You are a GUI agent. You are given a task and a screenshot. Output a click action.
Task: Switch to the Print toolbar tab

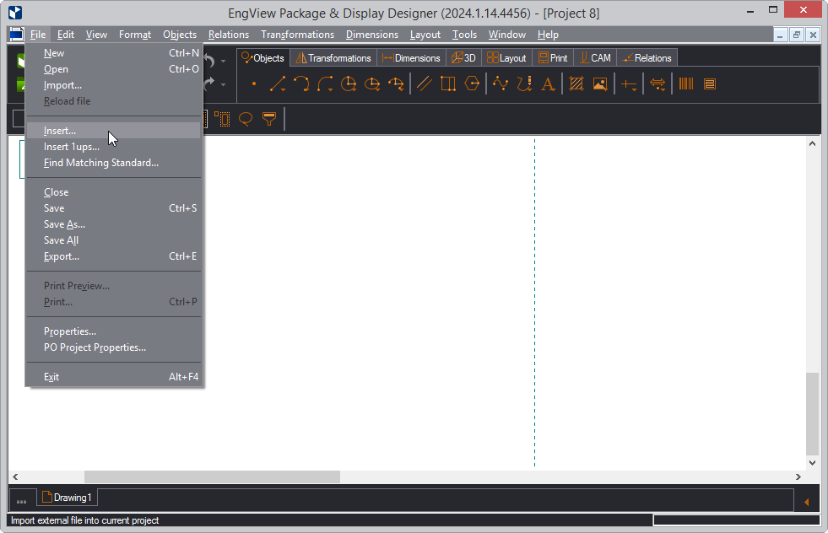(x=553, y=58)
